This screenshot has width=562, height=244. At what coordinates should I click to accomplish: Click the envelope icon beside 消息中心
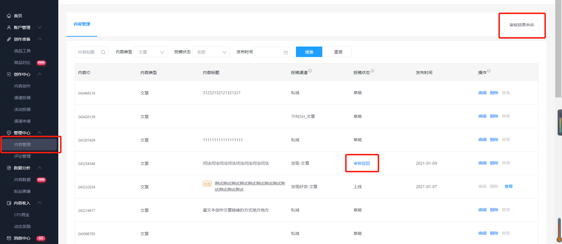pyautogui.click(x=9, y=238)
